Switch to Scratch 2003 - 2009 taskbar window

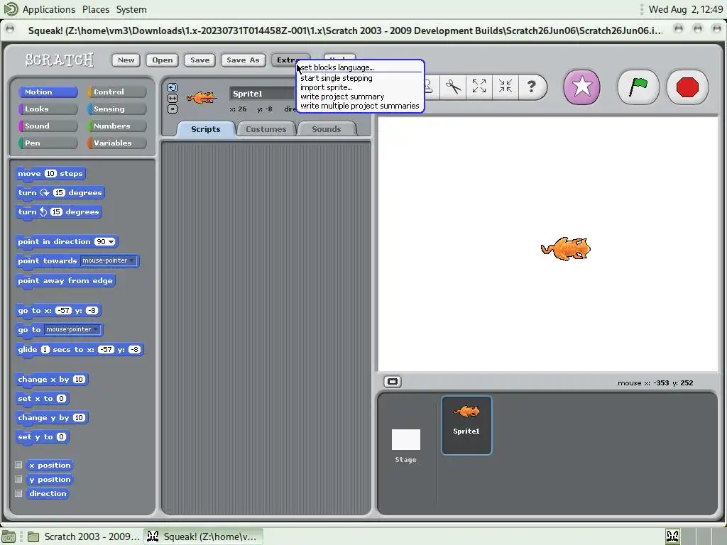pyautogui.click(x=84, y=536)
